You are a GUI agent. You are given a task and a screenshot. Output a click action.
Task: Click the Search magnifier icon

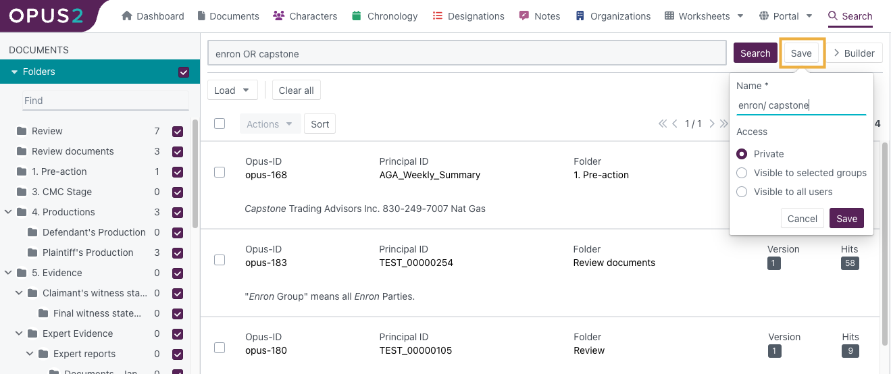[x=833, y=16]
